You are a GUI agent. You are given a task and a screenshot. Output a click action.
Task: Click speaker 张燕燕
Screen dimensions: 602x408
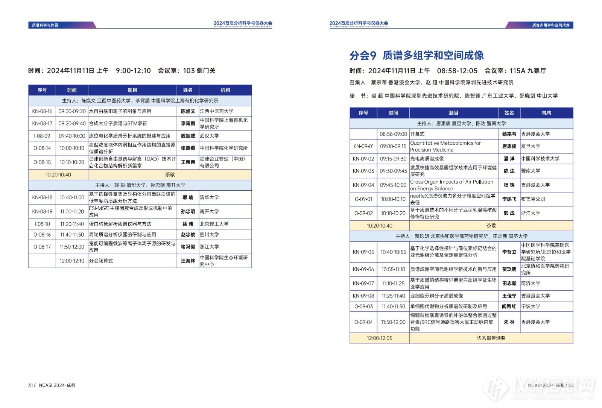(188, 148)
